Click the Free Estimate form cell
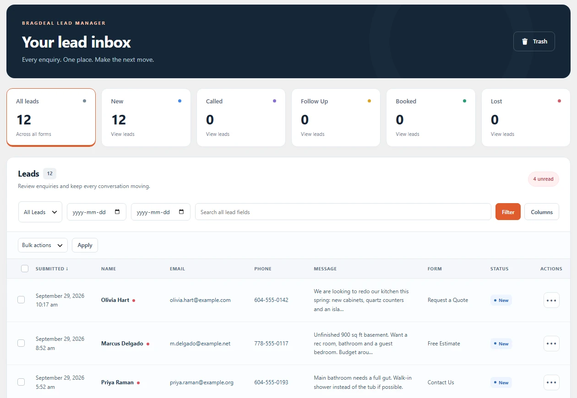Image resolution: width=577 pixels, height=398 pixels. tap(444, 343)
